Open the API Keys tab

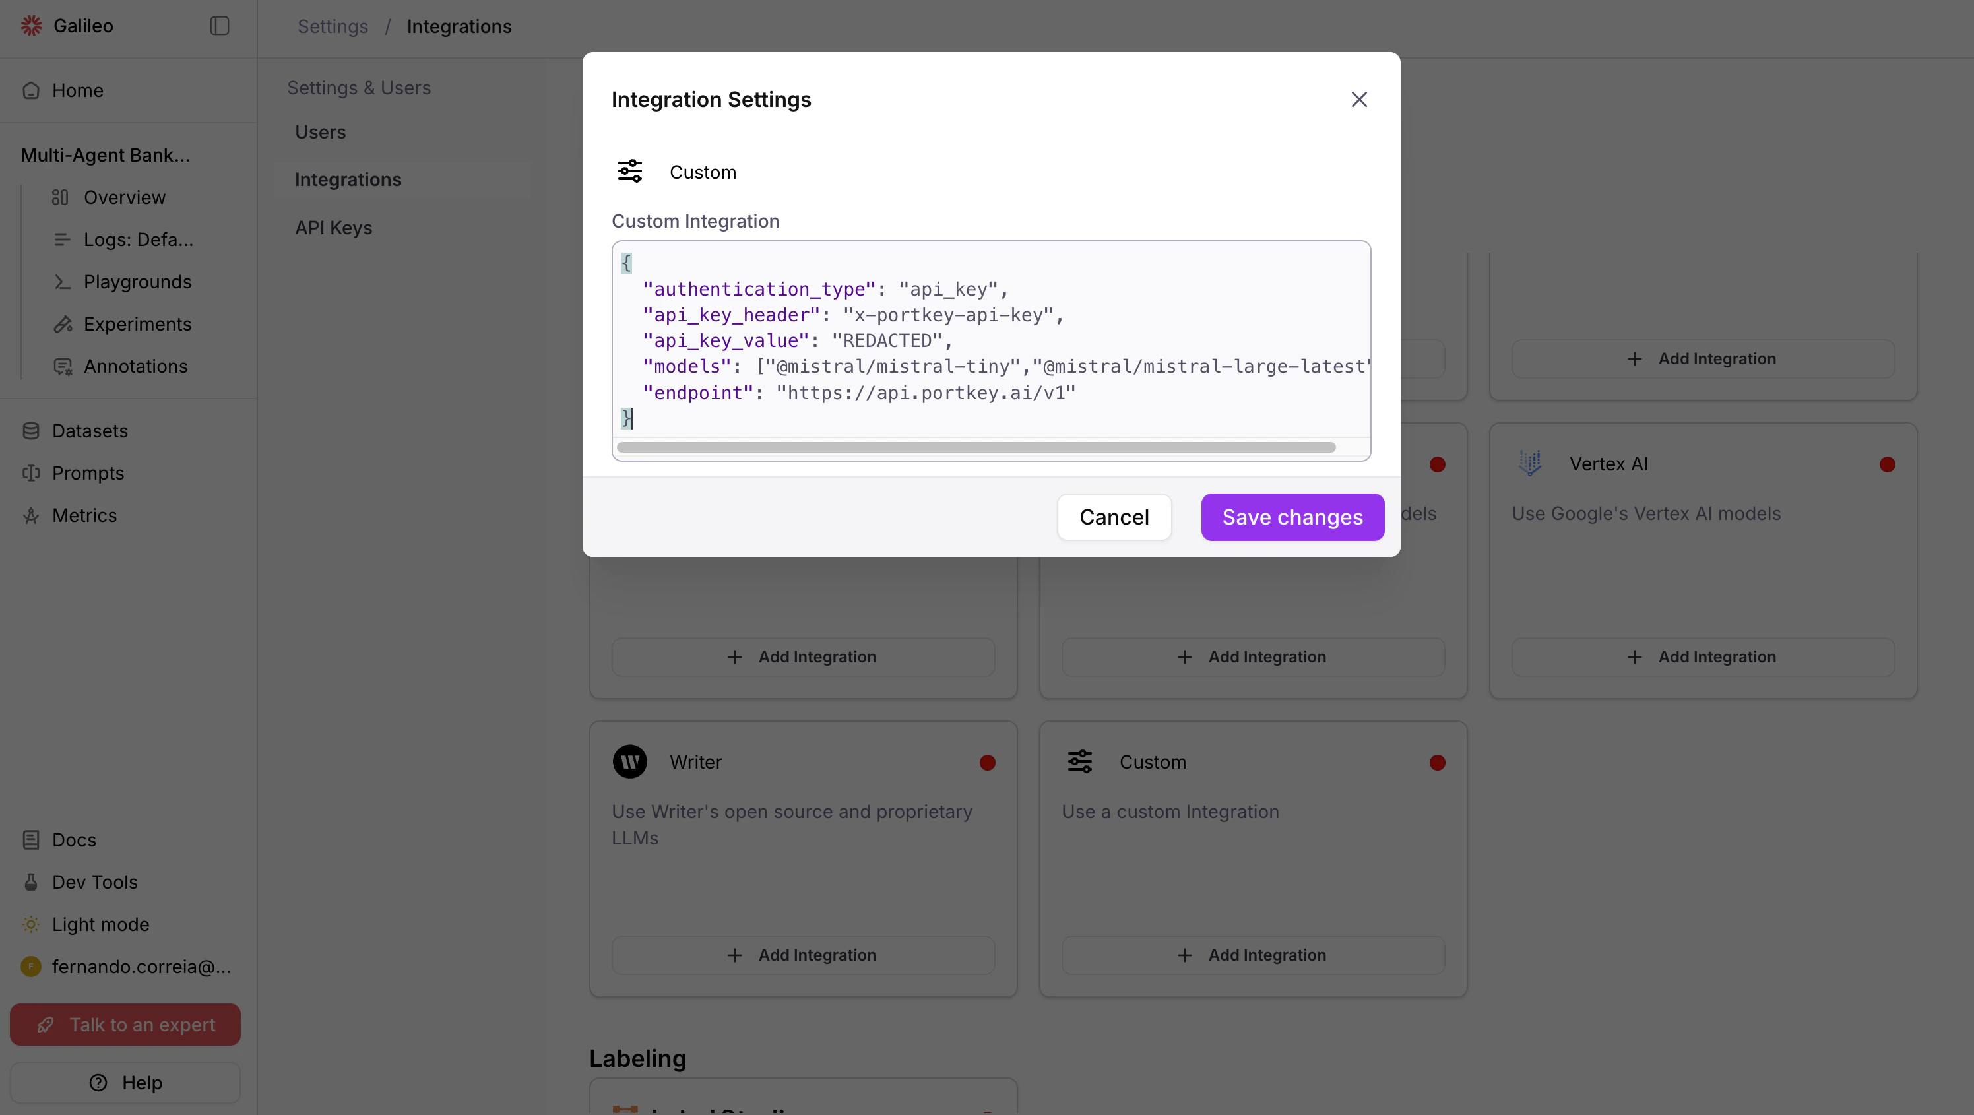[333, 227]
